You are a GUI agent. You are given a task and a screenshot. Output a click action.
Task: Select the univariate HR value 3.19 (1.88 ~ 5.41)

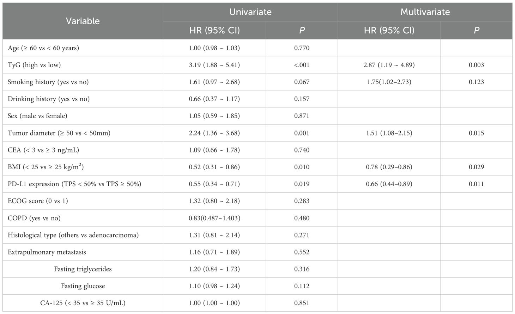tap(214, 65)
